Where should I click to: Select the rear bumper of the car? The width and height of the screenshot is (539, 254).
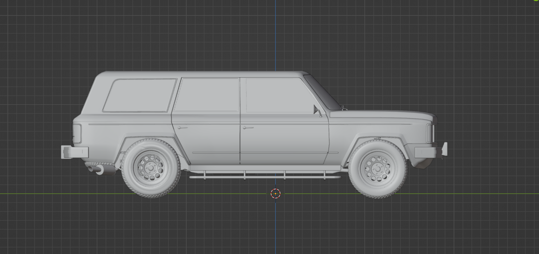pos(75,152)
